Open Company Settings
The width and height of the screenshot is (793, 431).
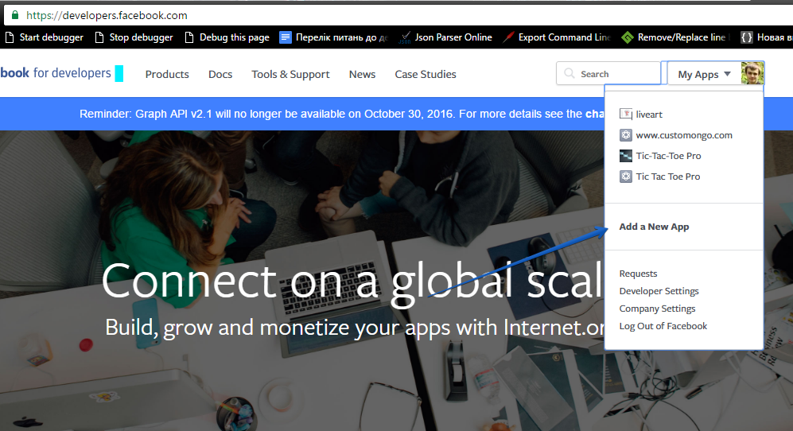point(657,309)
